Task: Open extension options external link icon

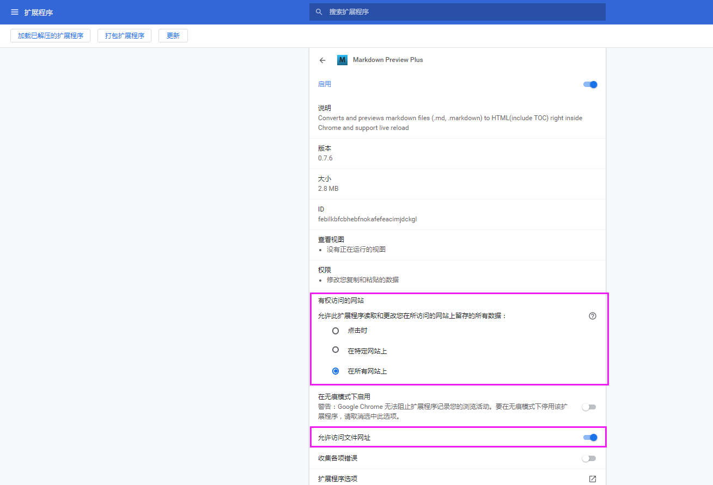Action: tap(593, 479)
